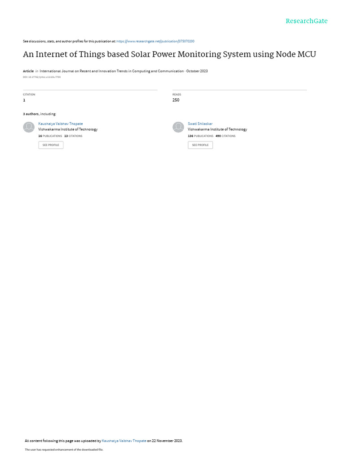Click Vishwakarma Institute of Technology under Kaushalya Thopate

pyautogui.click(x=68, y=129)
